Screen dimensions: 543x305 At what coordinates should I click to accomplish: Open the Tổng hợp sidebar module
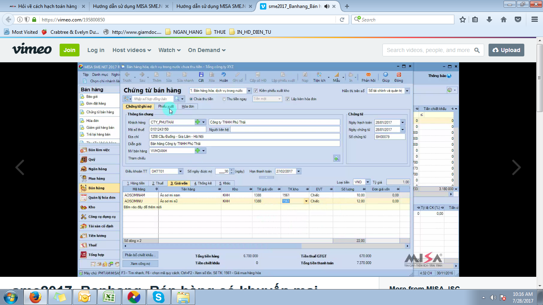click(x=99, y=255)
